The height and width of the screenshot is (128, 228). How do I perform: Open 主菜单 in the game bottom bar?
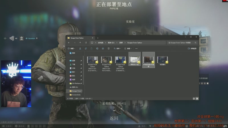7,126
